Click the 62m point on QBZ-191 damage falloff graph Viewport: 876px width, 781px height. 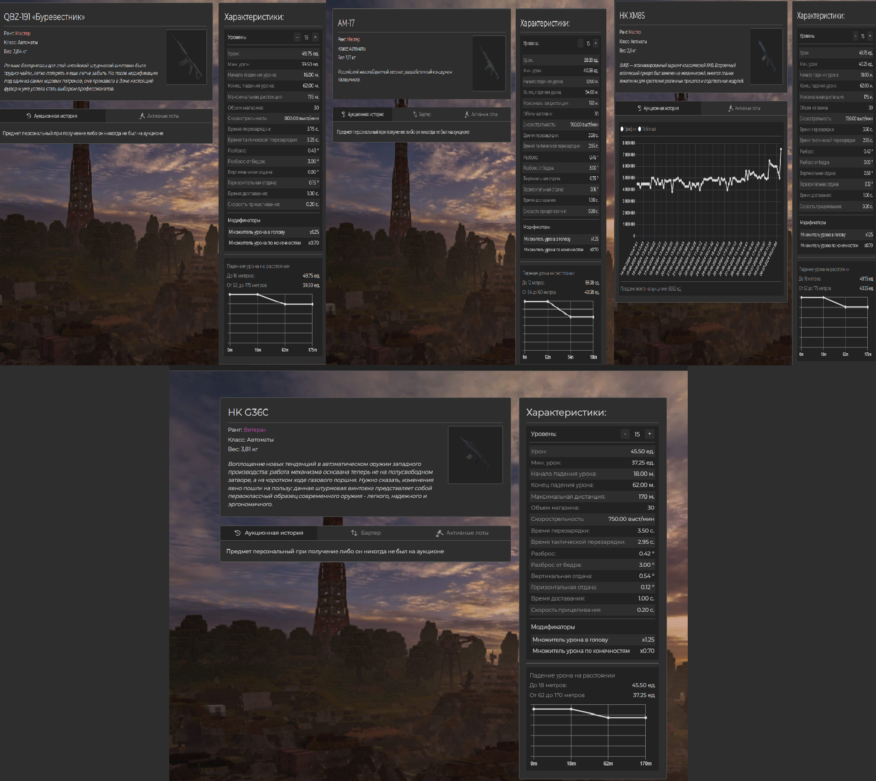click(285, 304)
